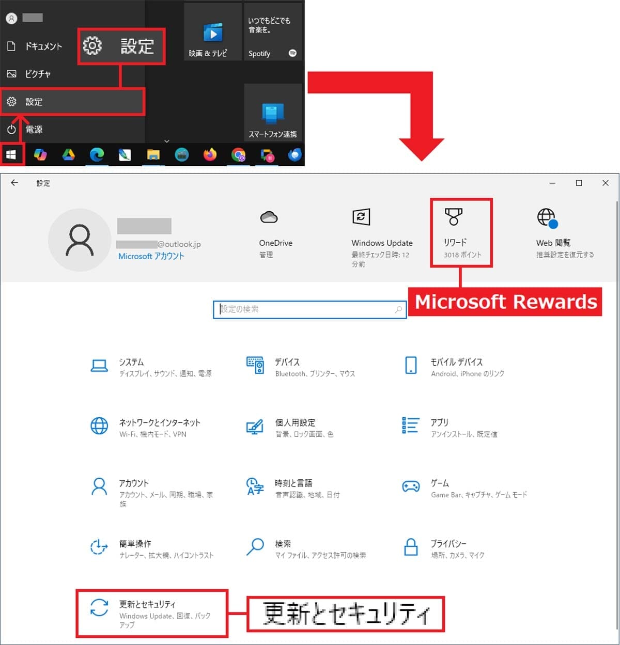620x645 pixels.
Task: Open Thunderbird from the taskbar
Action: (x=295, y=154)
